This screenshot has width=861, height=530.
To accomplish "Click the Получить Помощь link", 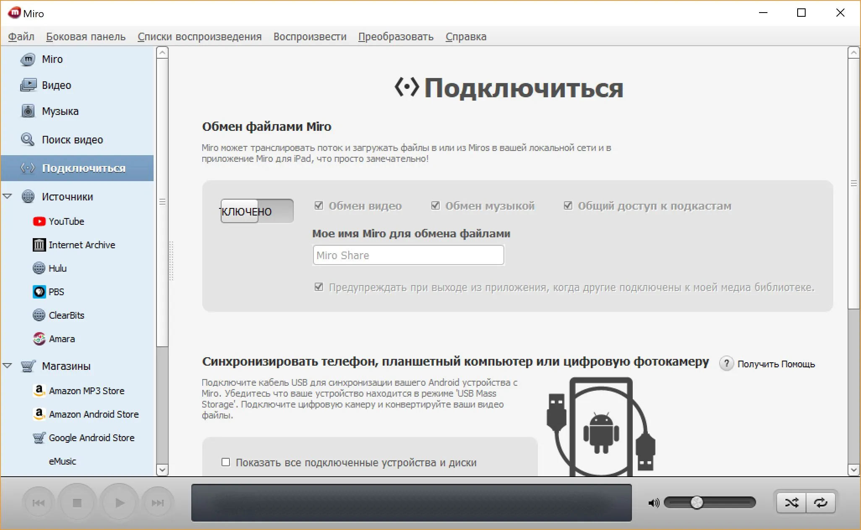I will (x=776, y=364).
